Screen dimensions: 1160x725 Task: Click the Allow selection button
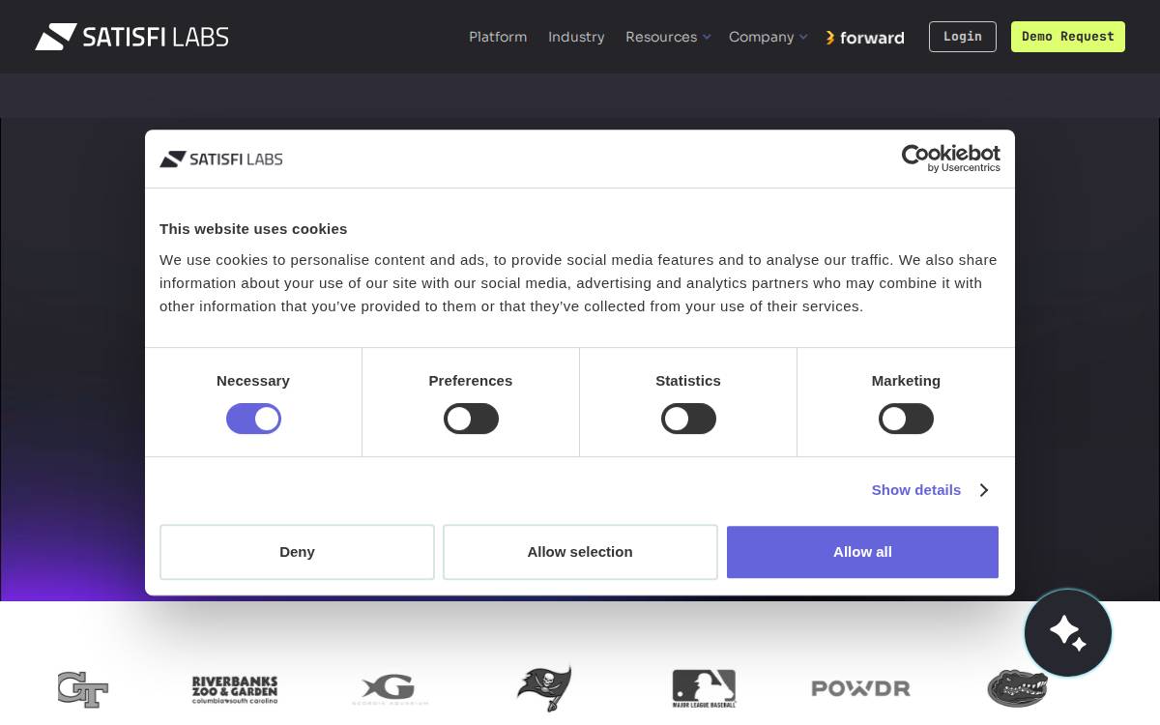click(580, 552)
